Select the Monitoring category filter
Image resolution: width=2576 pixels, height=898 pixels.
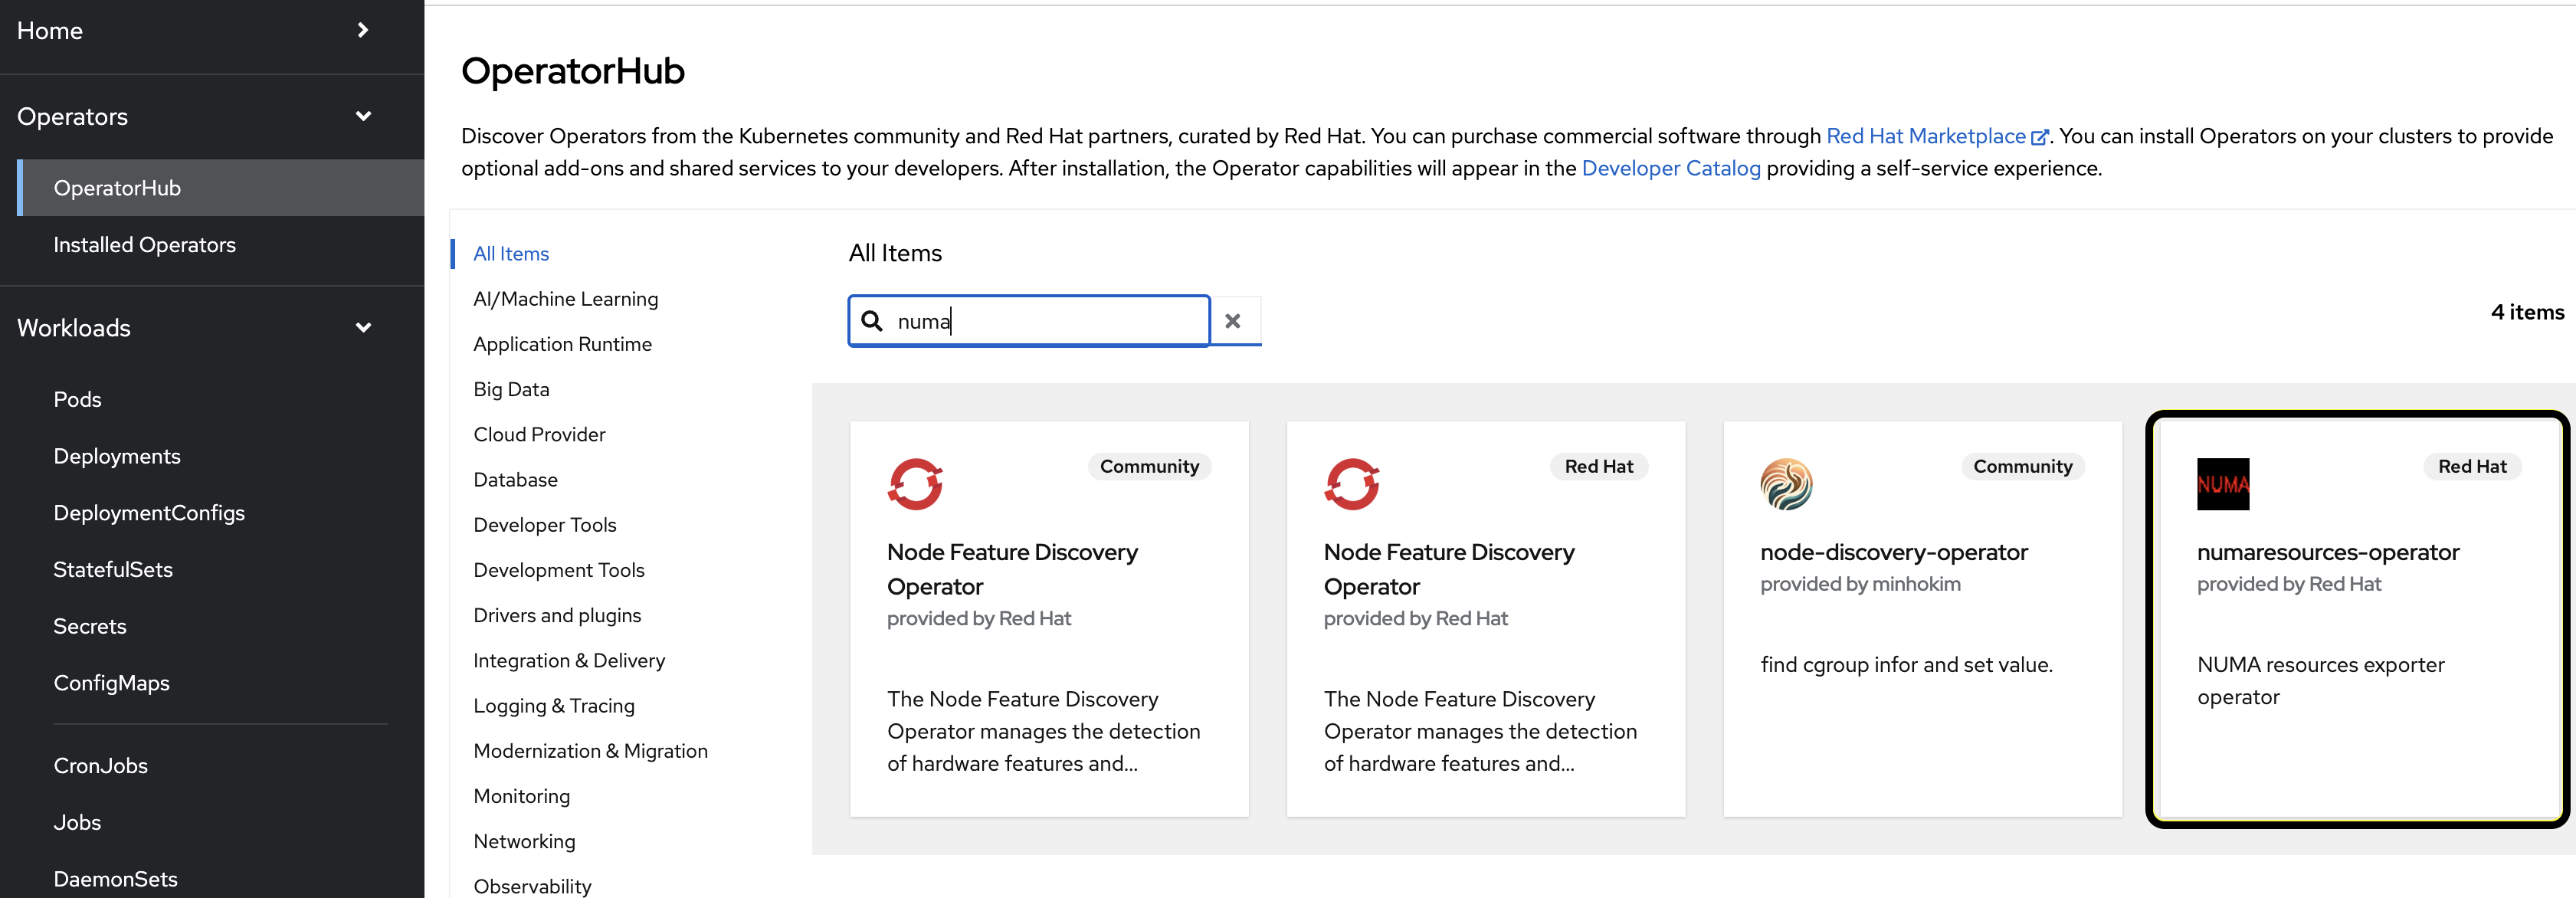point(521,796)
